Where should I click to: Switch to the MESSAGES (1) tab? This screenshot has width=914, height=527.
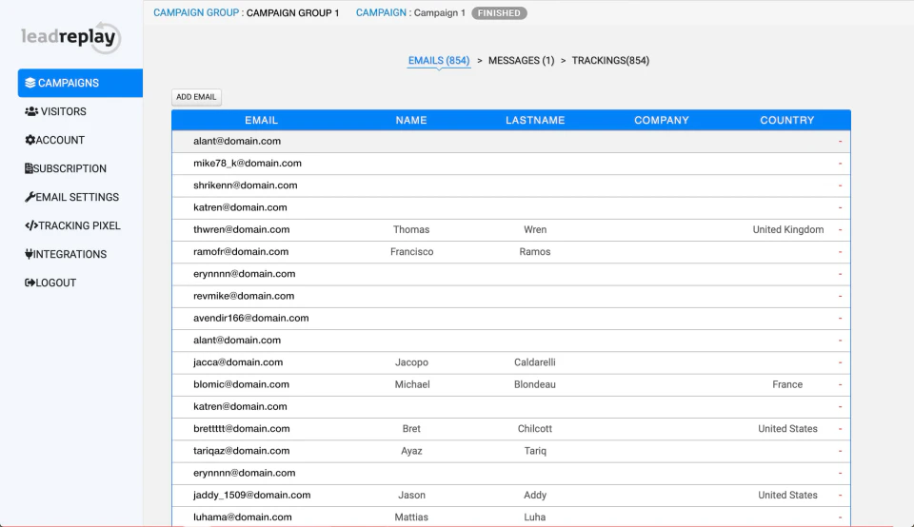[521, 61]
